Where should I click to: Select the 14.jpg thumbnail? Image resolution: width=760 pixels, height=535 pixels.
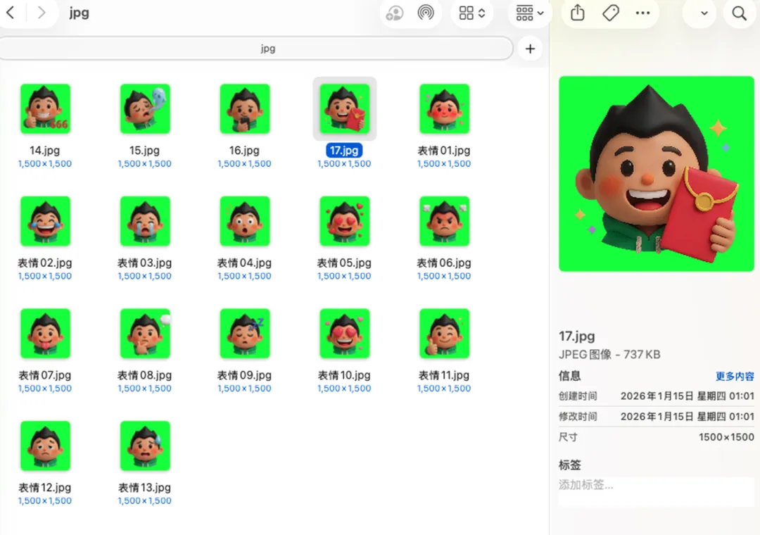coord(45,108)
